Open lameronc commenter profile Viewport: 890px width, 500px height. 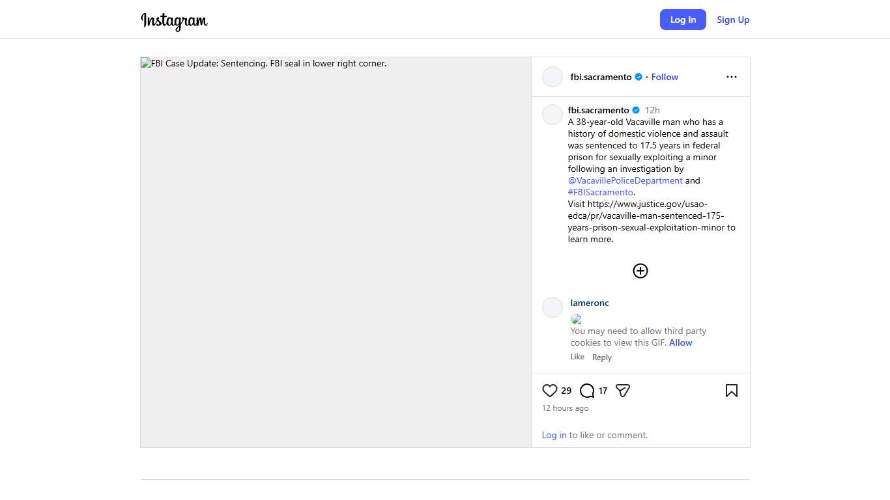(590, 303)
